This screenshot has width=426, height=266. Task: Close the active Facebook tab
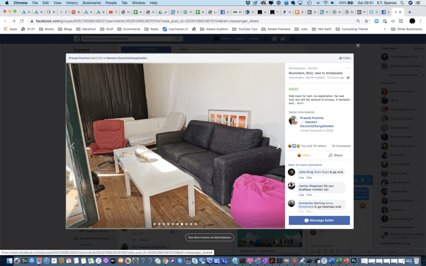click(400, 12)
